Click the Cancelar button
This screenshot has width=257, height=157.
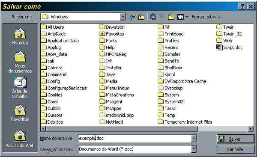pyautogui.click(x=235, y=149)
